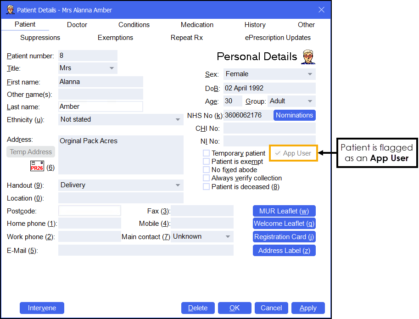Go to the Exemptions tab
419x319 pixels.
coord(115,38)
